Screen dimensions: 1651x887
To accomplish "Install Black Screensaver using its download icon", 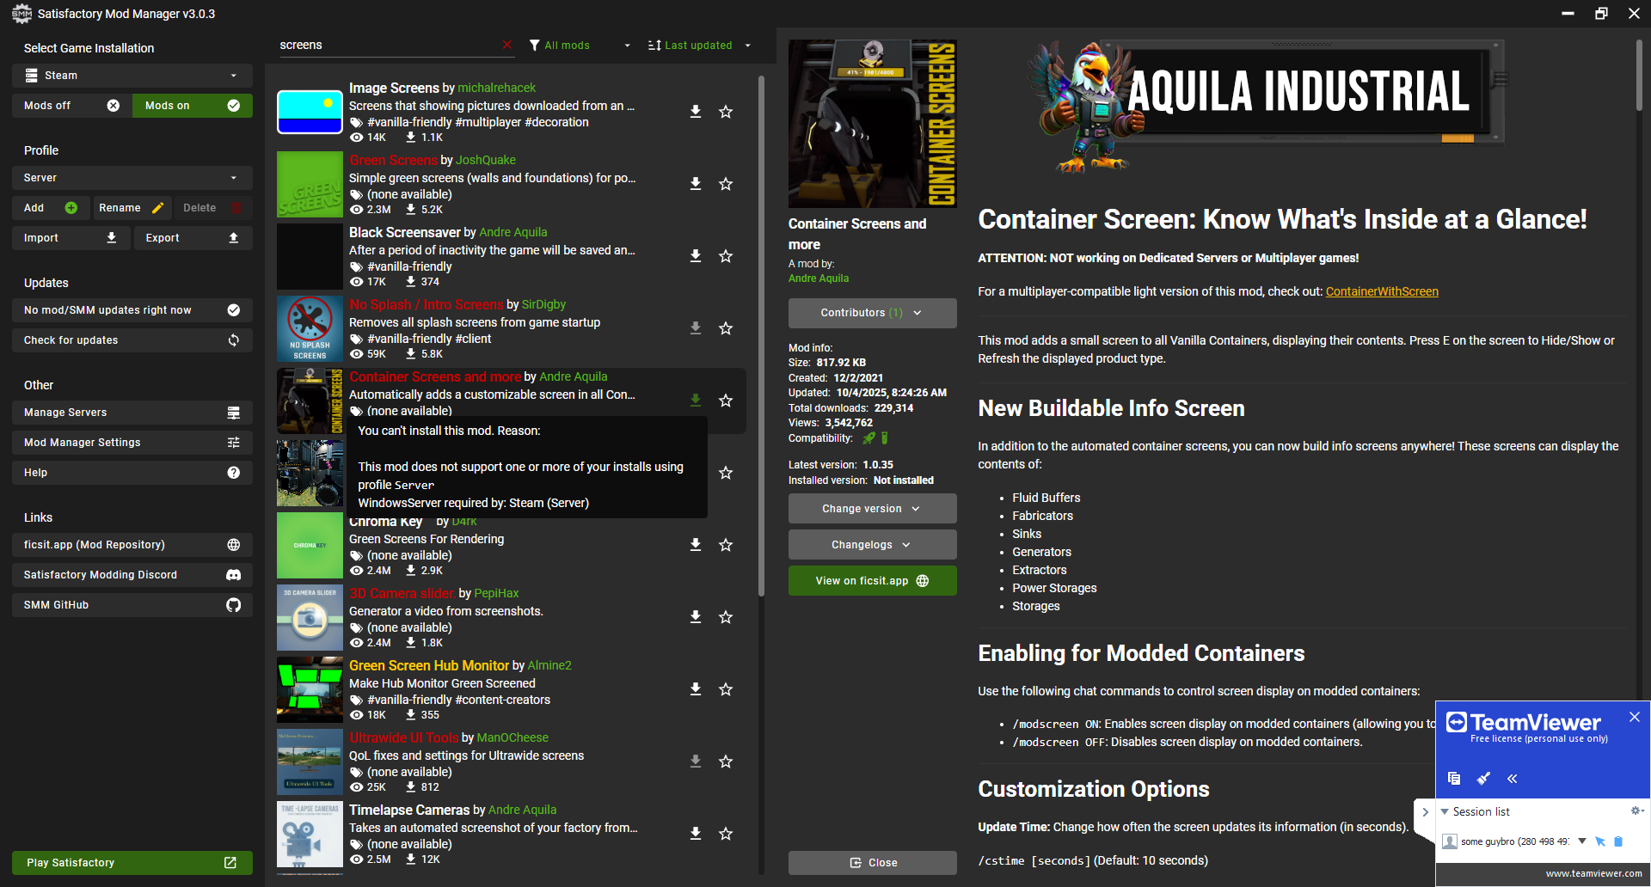I will tap(696, 256).
